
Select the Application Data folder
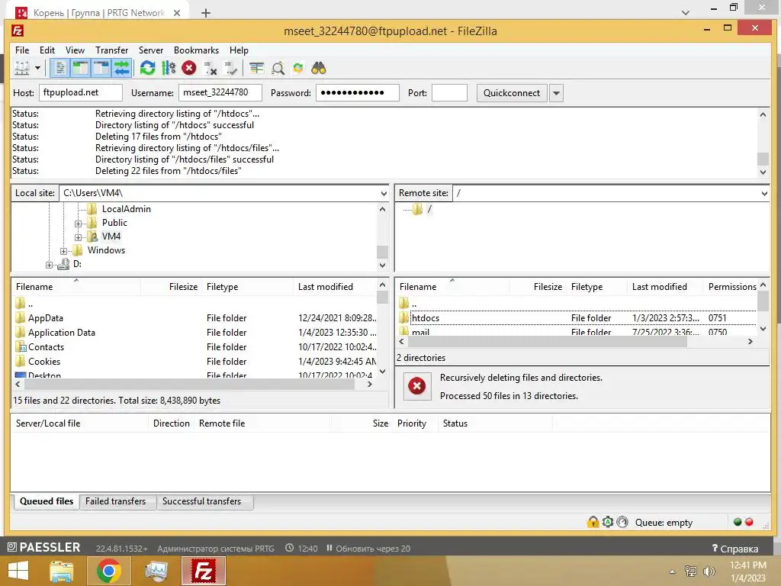(61, 333)
